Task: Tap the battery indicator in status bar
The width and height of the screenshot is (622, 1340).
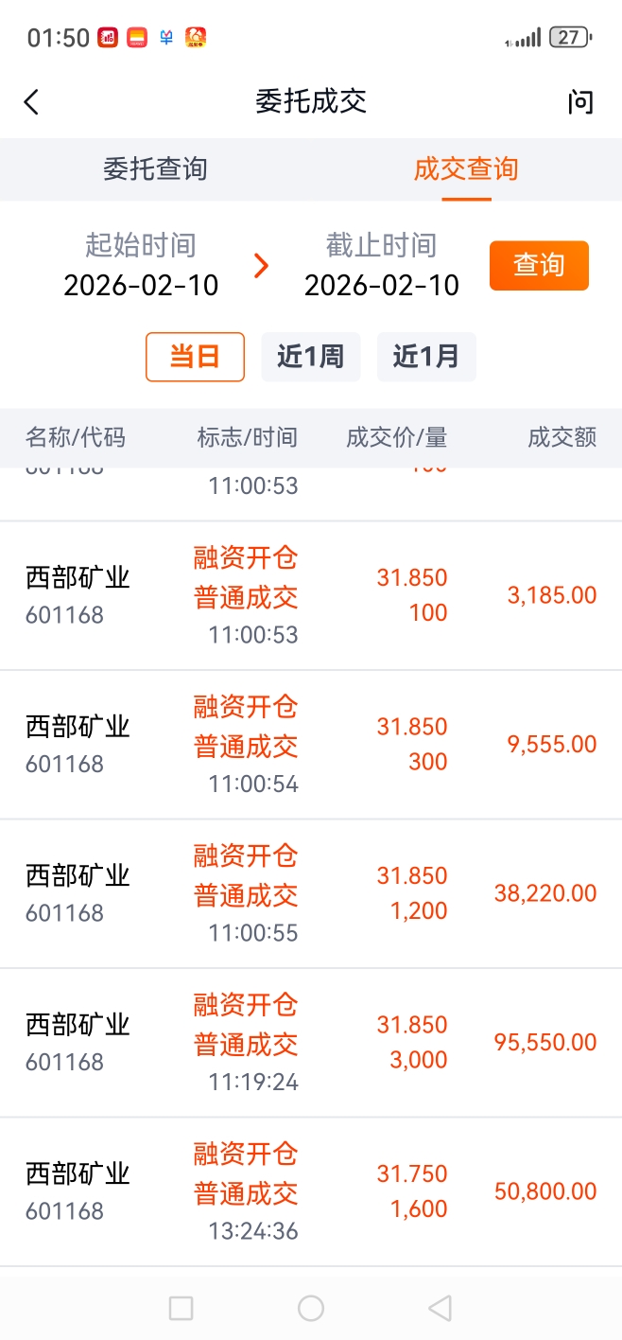Action: tap(570, 38)
